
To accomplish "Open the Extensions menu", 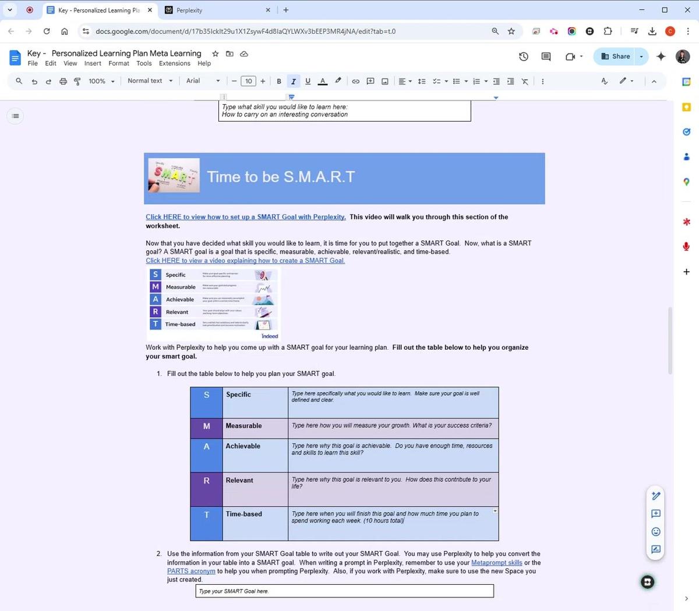I will [x=174, y=63].
